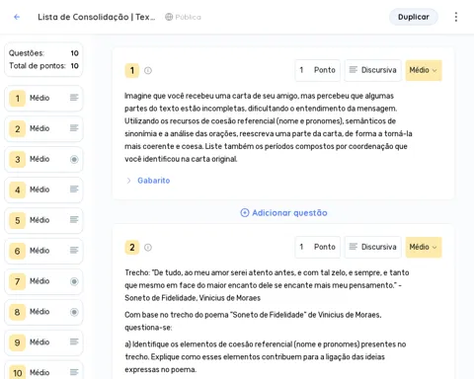Jump to question 10 in the sidebar
The height and width of the screenshot is (379, 474).
tap(43, 371)
